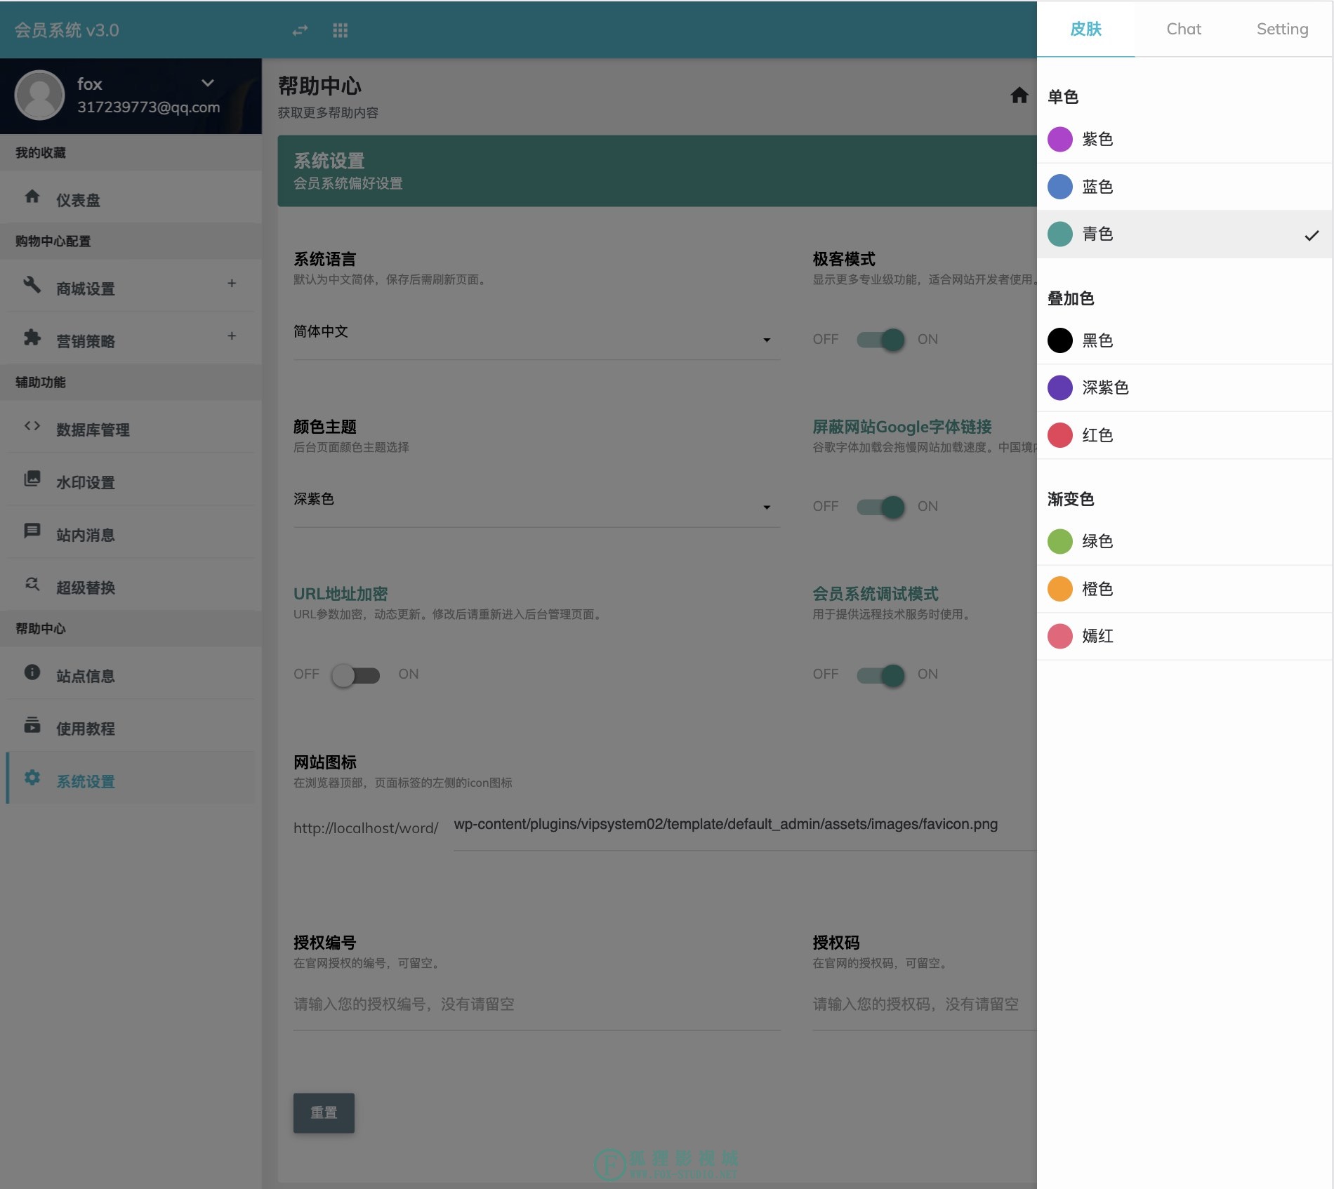Viewport: 1334px width, 1189px height.
Task: Click the 屏蔽网站Google字体链接 heading link
Action: 902,427
